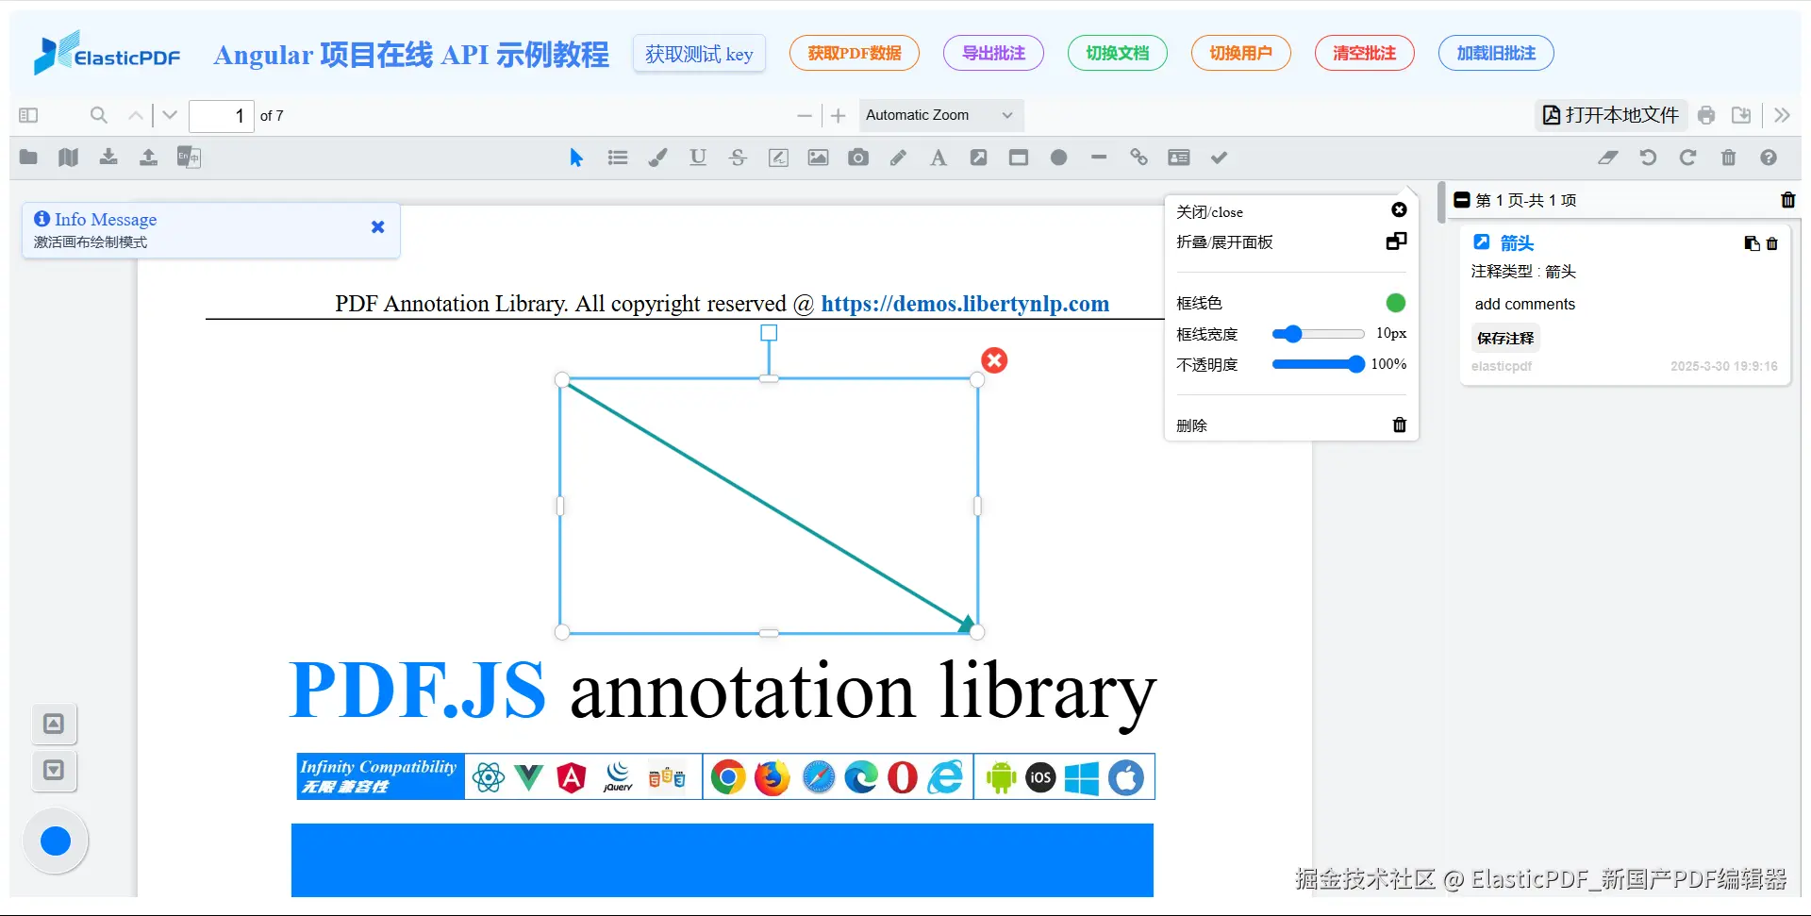Open the hyperlink annotation tool
Image resolution: width=1811 pixels, height=916 pixels.
pos(1138,158)
